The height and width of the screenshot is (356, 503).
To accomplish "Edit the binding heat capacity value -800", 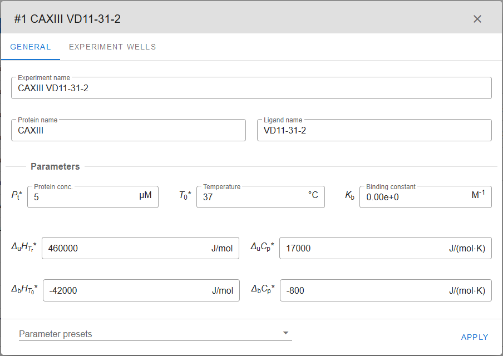I will pyautogui.click(x=362, y=290).
